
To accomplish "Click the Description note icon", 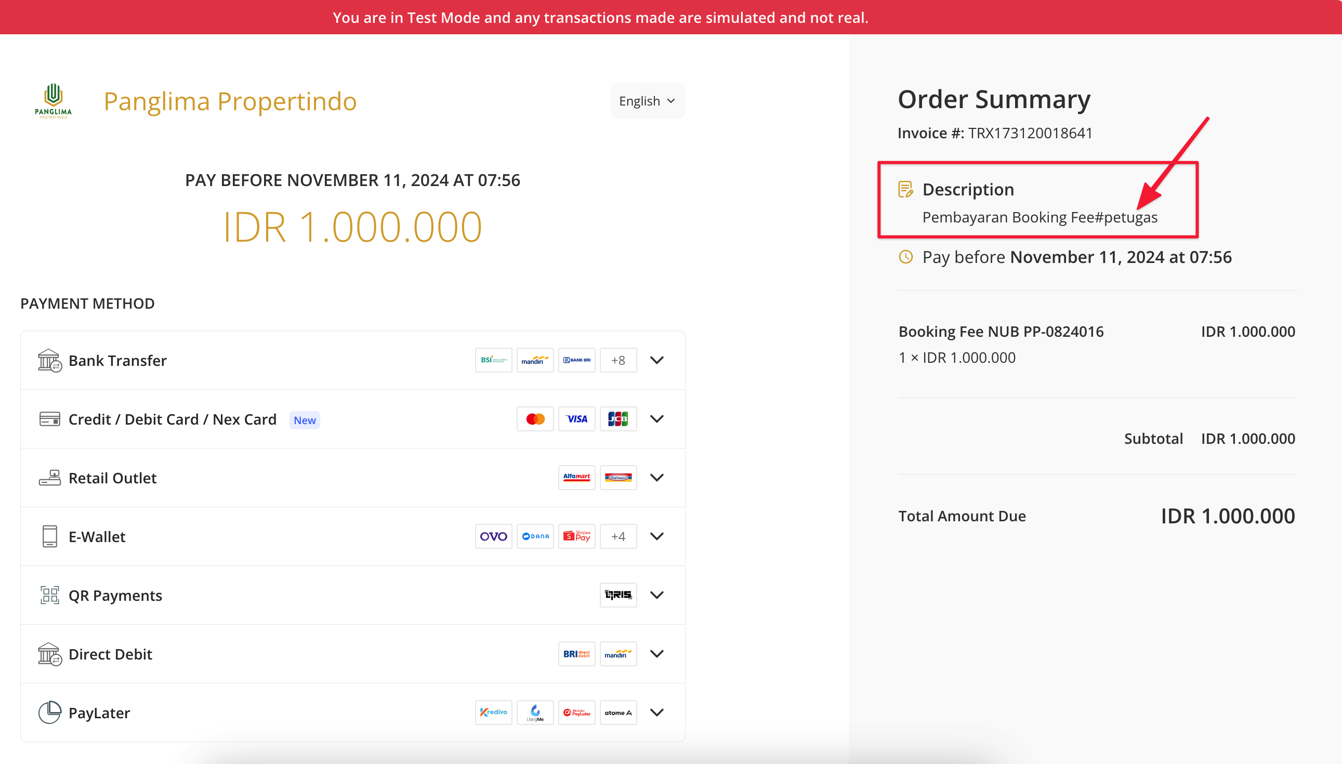I will (905, 189).
